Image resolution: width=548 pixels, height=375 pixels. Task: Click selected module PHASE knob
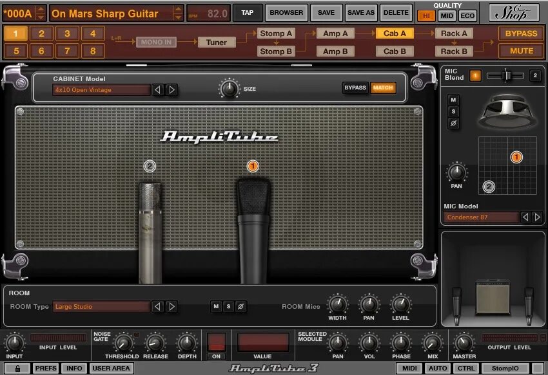pyautogui.click(x=401, y=343)
